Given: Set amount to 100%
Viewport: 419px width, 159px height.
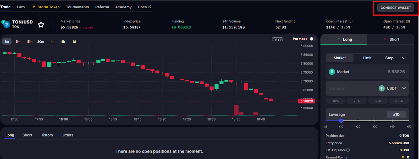Looking at the screenshot, I should (x=399, y=101).
